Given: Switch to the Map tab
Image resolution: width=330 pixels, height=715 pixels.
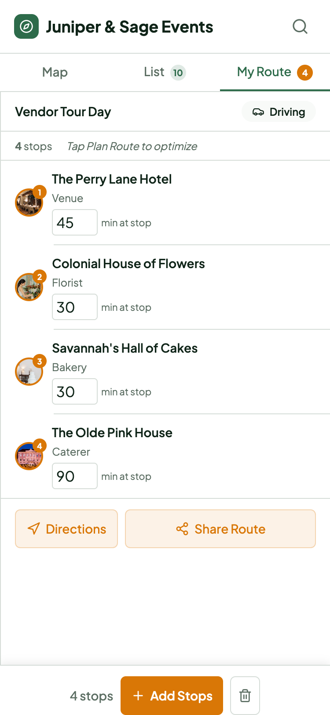Looking at the screenshot, I should (x=55, y=72).
